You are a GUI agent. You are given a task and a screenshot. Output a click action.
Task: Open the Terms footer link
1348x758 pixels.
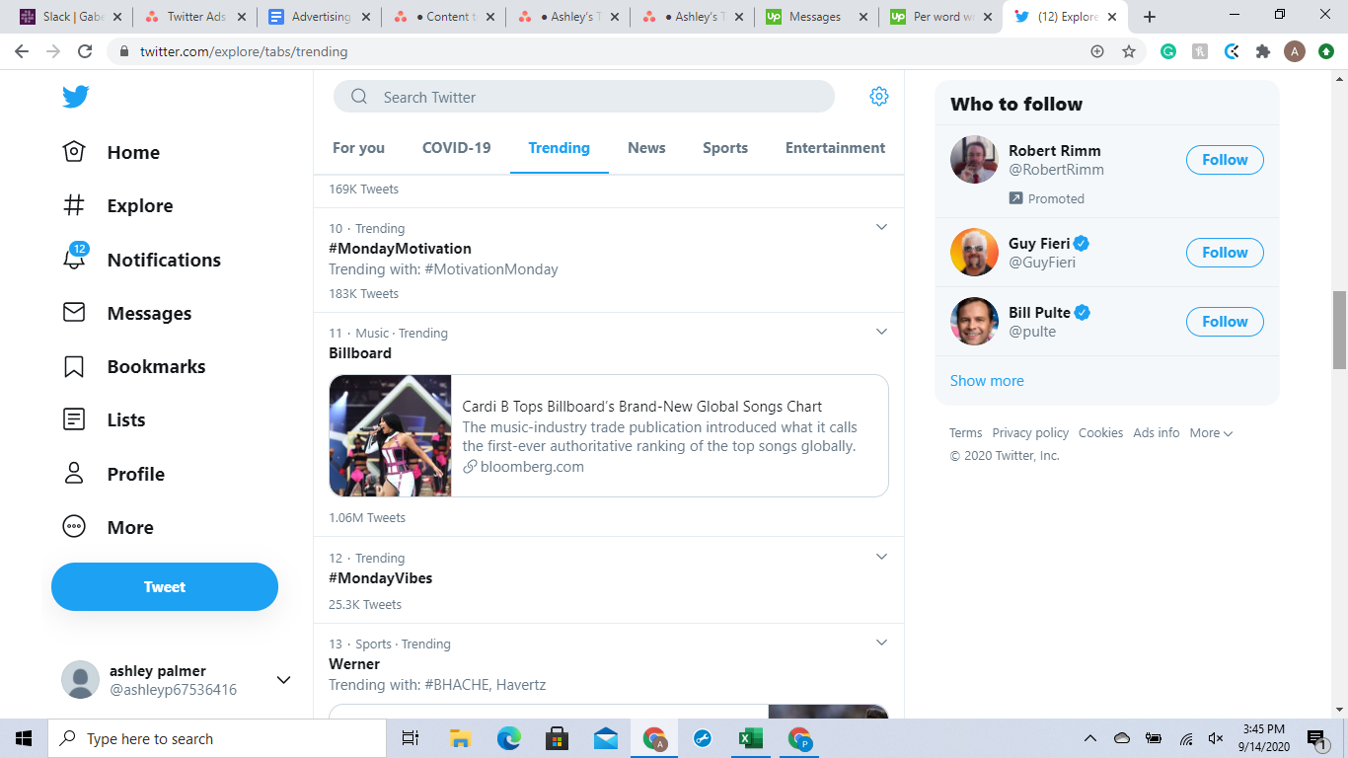965,432
